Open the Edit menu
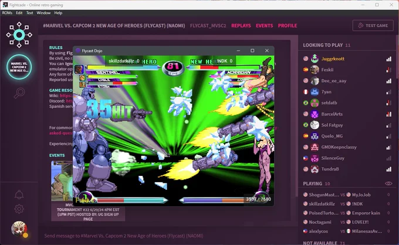399x245 pixels. tap(19, 13)
